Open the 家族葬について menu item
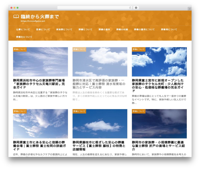The width and height of the screenshot is (200, 169). click(64, 30)
